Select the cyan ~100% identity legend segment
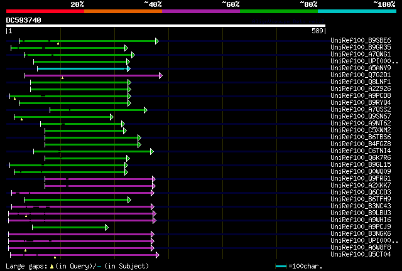Viewport: 402px width, 271px height. [357, 11]
